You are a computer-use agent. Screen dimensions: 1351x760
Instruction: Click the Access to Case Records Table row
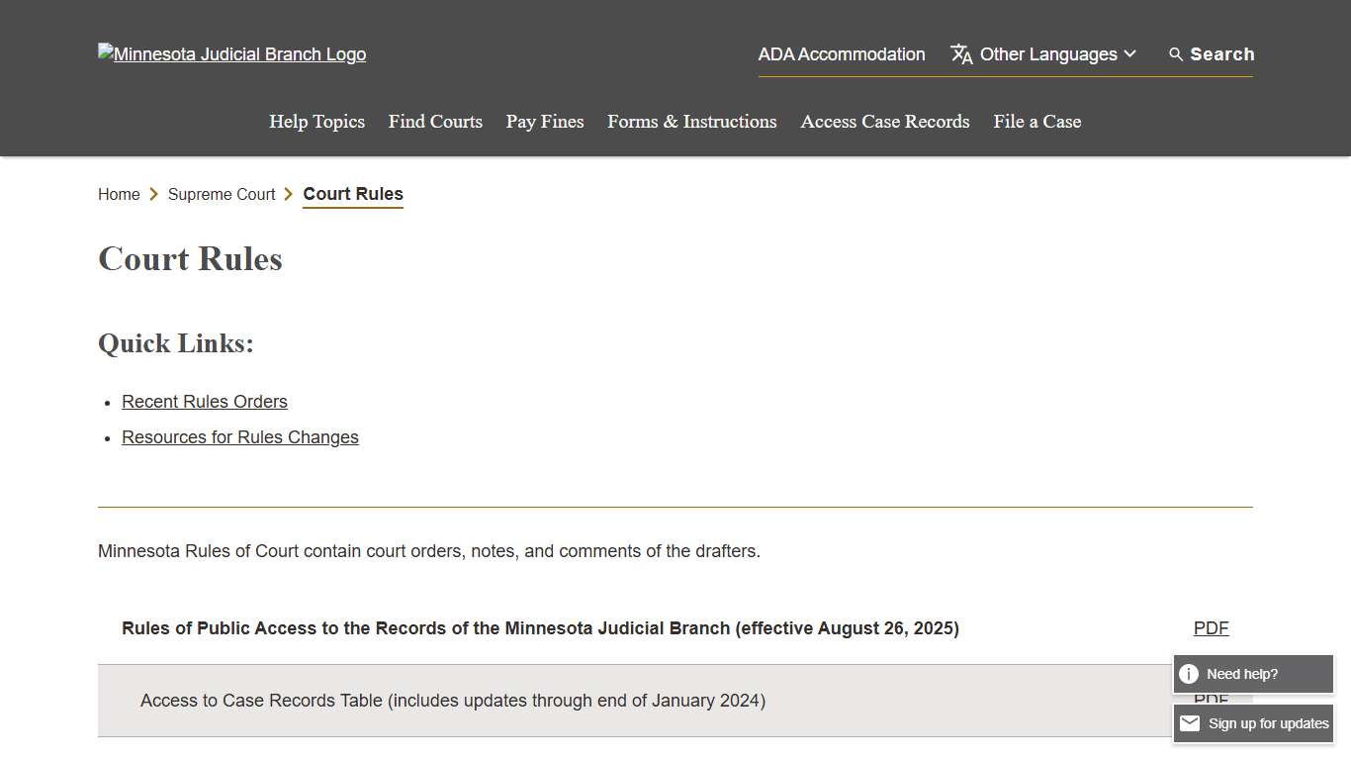453,701
